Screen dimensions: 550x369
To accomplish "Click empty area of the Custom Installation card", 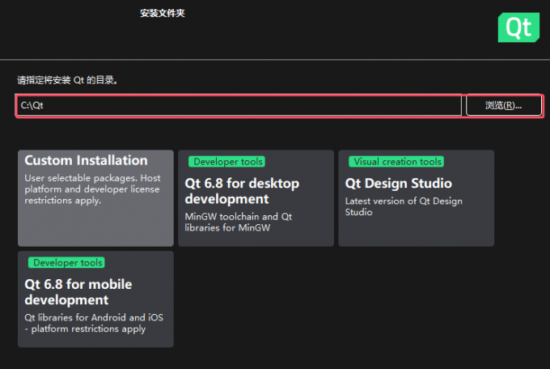I will [95, 227].
